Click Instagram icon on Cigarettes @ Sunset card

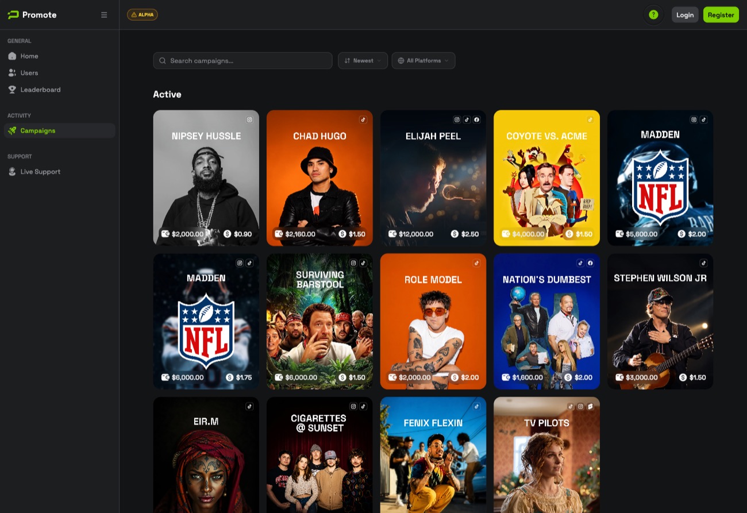tap(353, 406)
